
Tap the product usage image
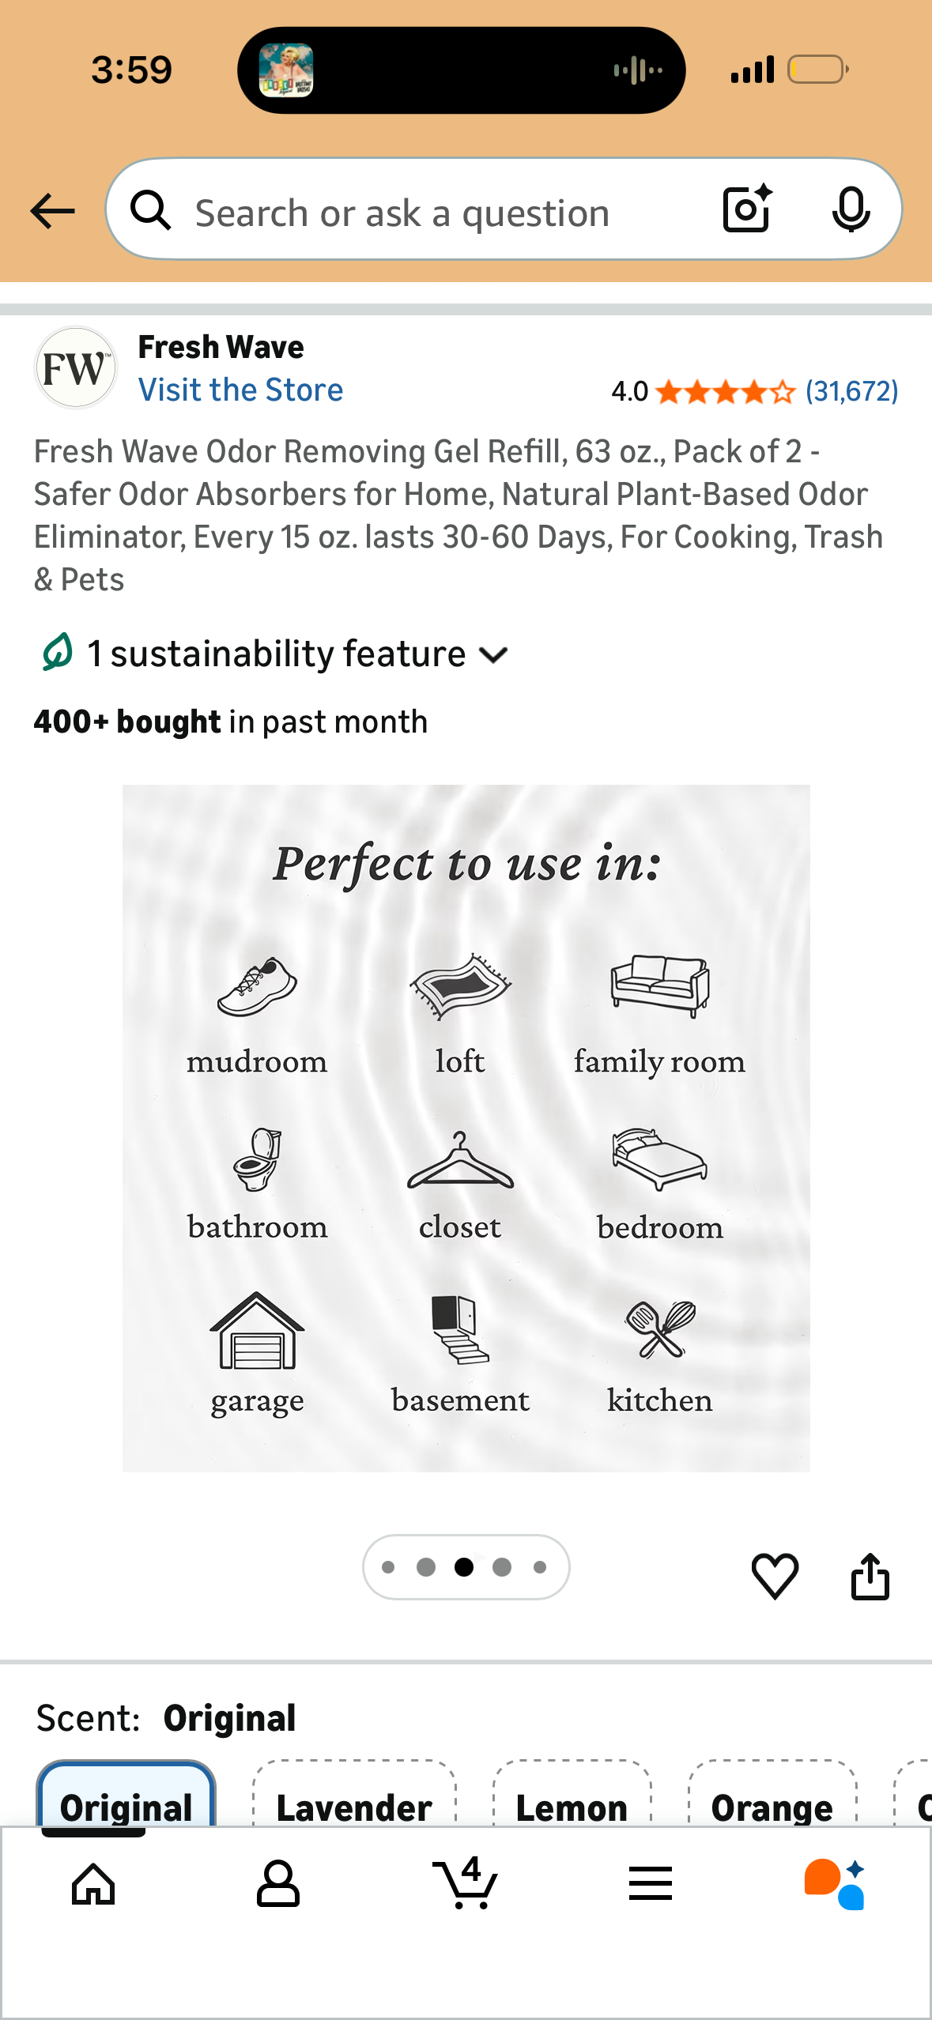click(x=466, y=1128)
